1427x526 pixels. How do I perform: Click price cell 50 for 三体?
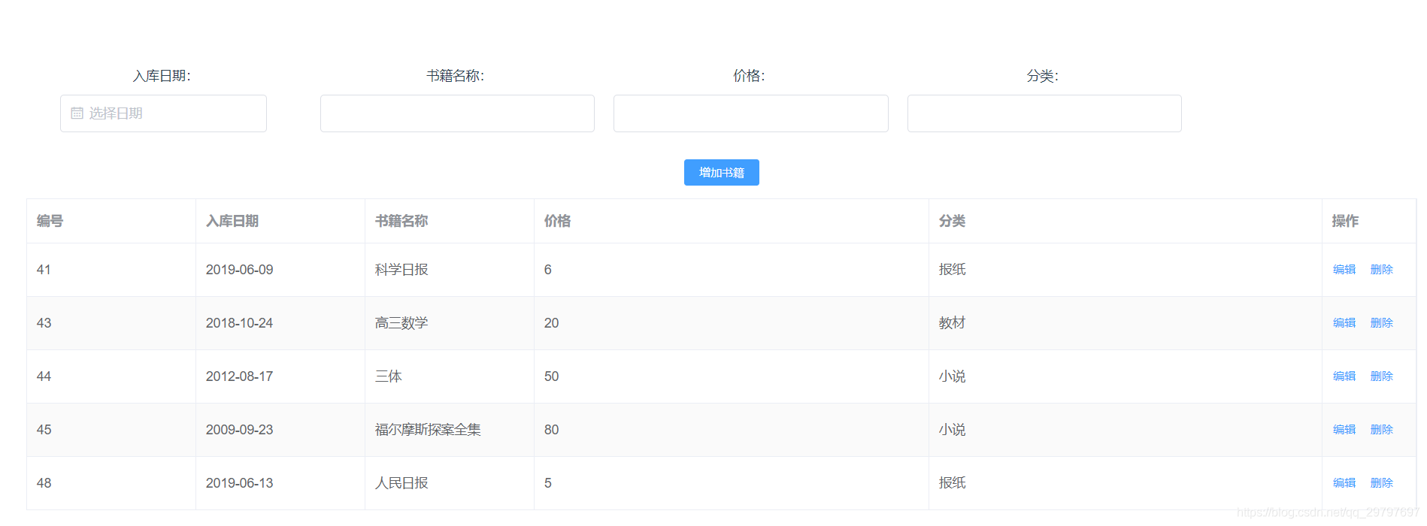pos(732,376)
